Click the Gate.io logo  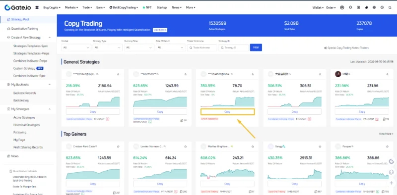tap(17, 7)
